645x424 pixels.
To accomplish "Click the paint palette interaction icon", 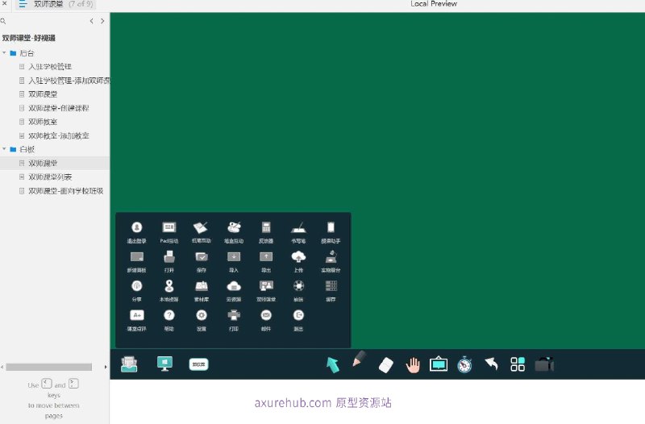I will tap(234, 227).
